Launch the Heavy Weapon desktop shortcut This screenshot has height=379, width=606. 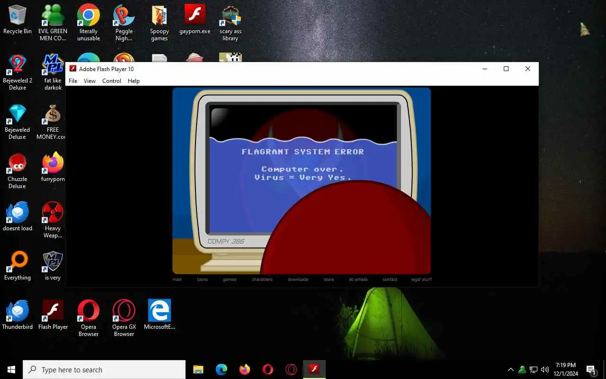pos(53,220)
